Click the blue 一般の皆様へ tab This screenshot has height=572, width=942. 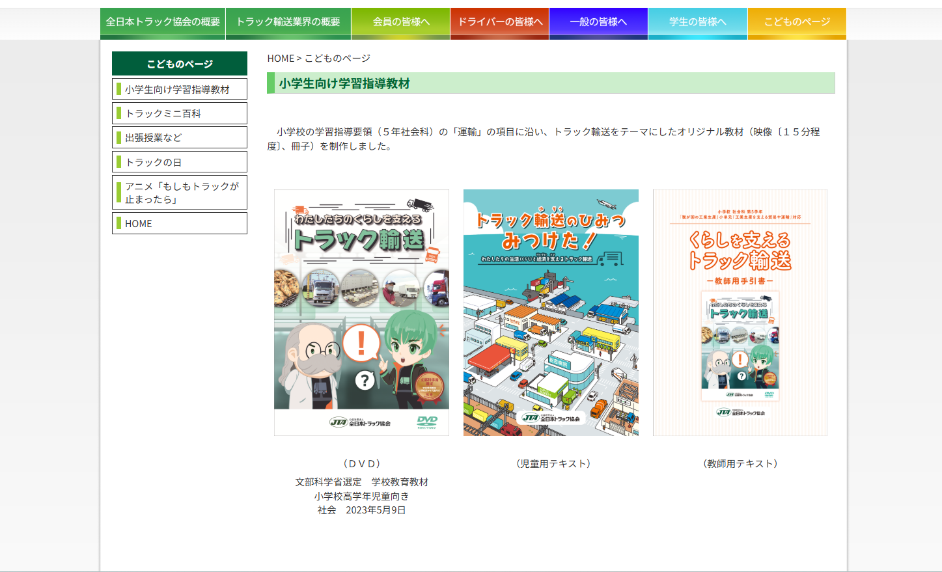click(598, 22)
